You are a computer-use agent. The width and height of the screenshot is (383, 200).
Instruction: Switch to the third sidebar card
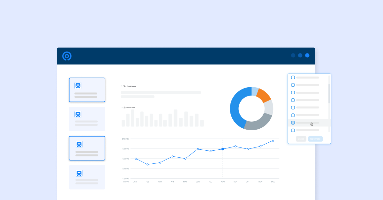click(x=87, y=148)
